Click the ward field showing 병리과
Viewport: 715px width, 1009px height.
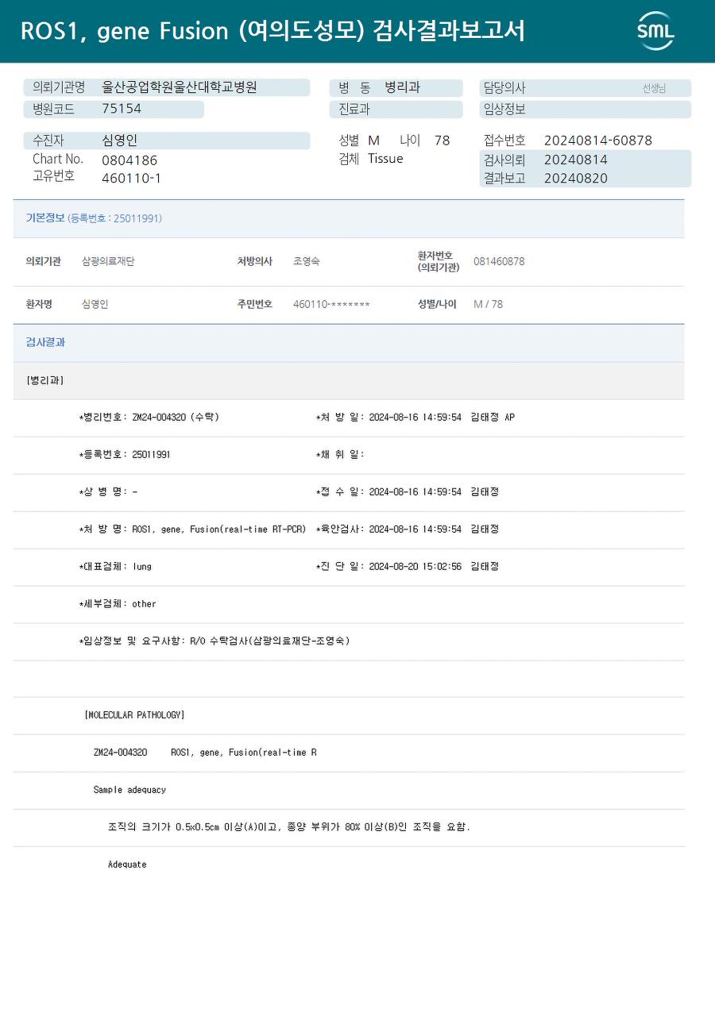coord(396,87)
